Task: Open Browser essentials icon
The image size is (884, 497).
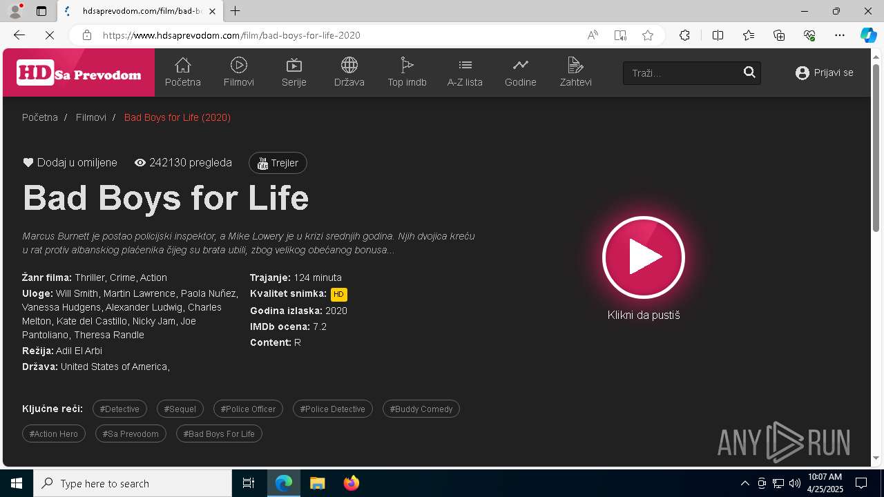Action: [x=809, y=35]
